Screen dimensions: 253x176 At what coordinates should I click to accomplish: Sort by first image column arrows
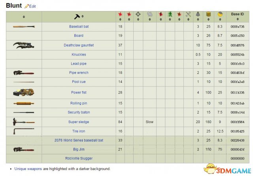[x=24, y=17]
